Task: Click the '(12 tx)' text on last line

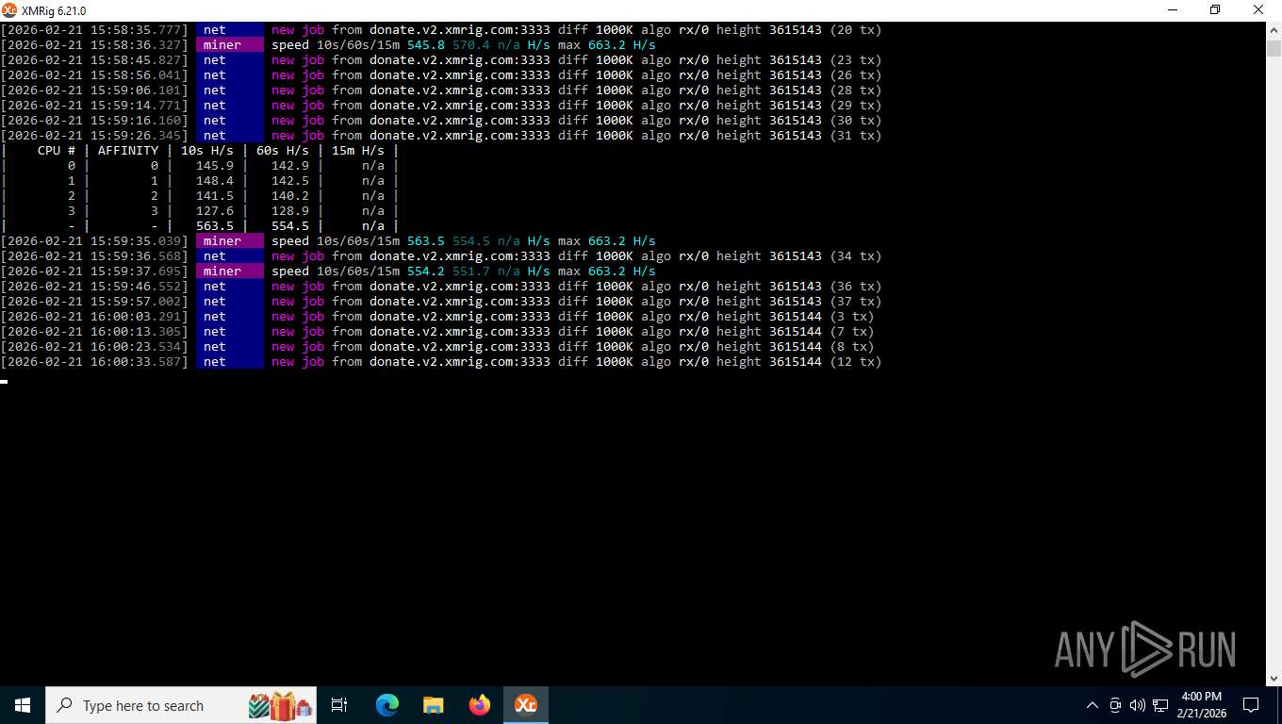Action: click(856, 362)
